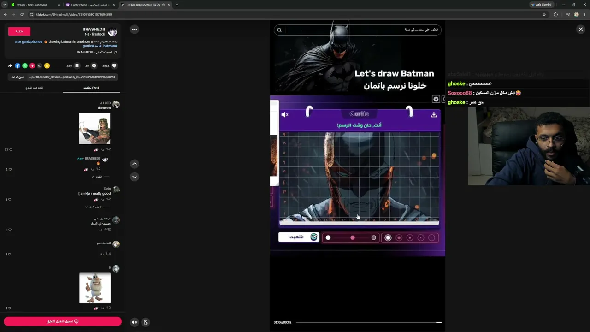The image size is (590, 332).
Task: Click the search magnifier icon above the video
Action: coord(279,30)
